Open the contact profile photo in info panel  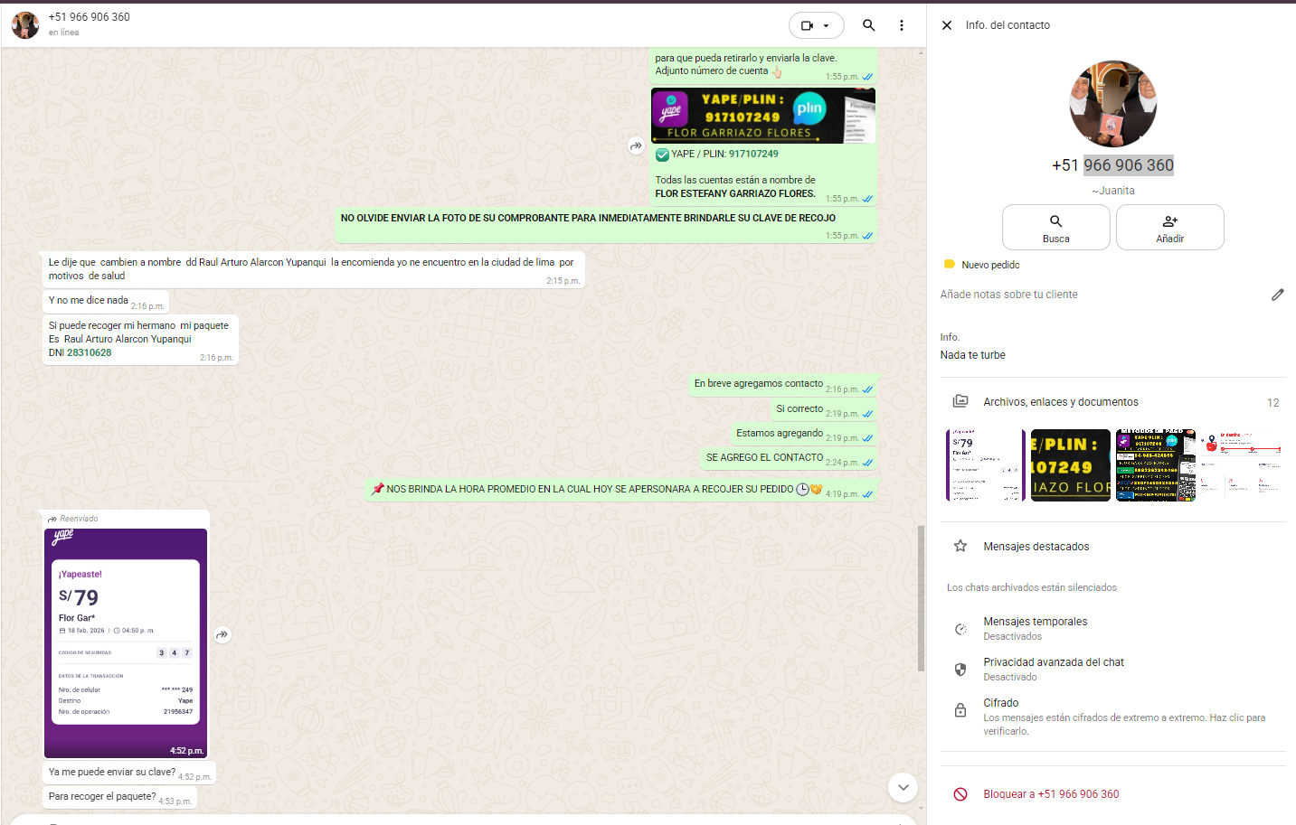[x=1112, y=104]
